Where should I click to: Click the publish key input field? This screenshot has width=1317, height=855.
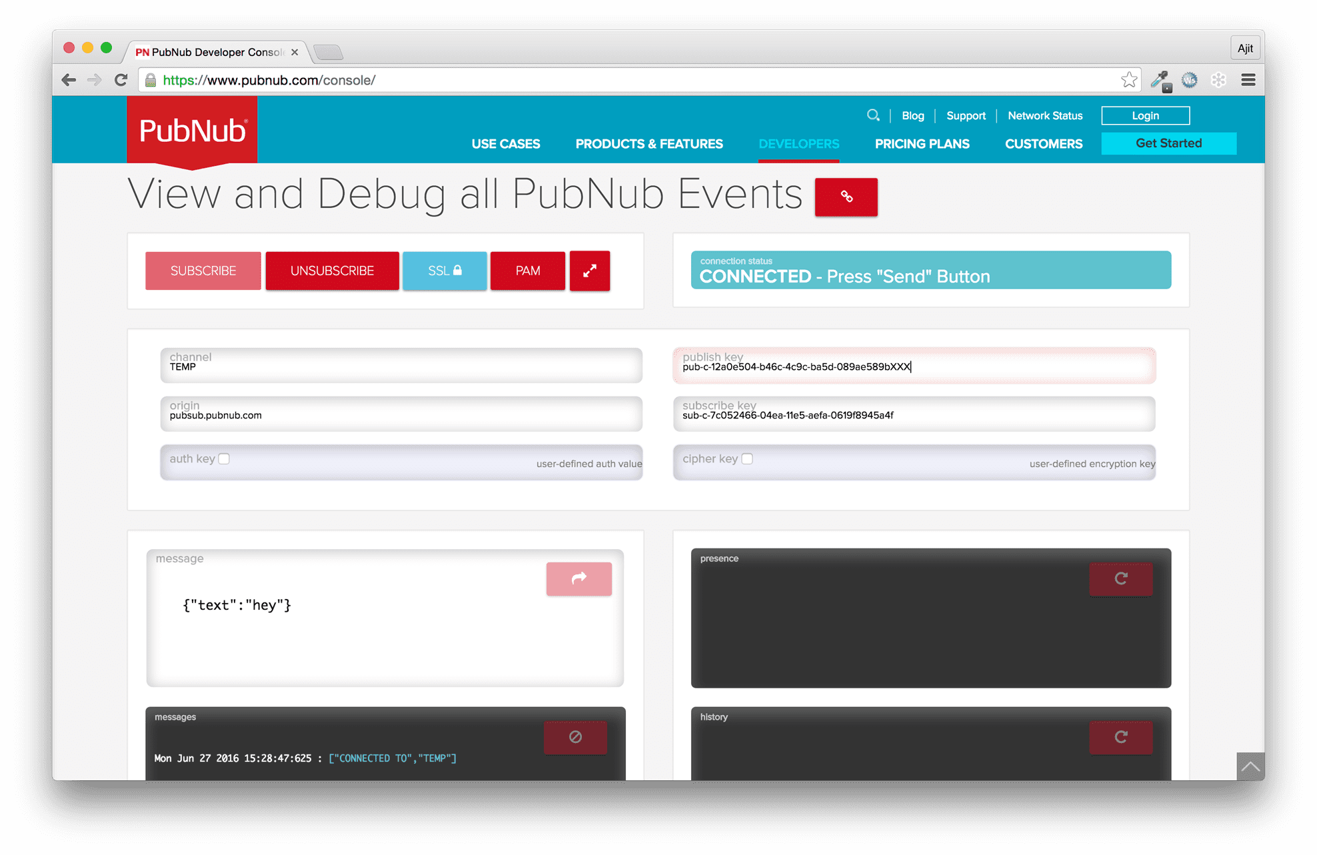click(x=914, y=365)
